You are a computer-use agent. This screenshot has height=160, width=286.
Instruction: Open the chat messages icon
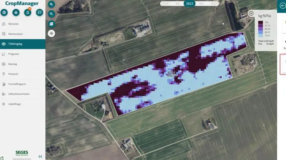click(39, 12)
